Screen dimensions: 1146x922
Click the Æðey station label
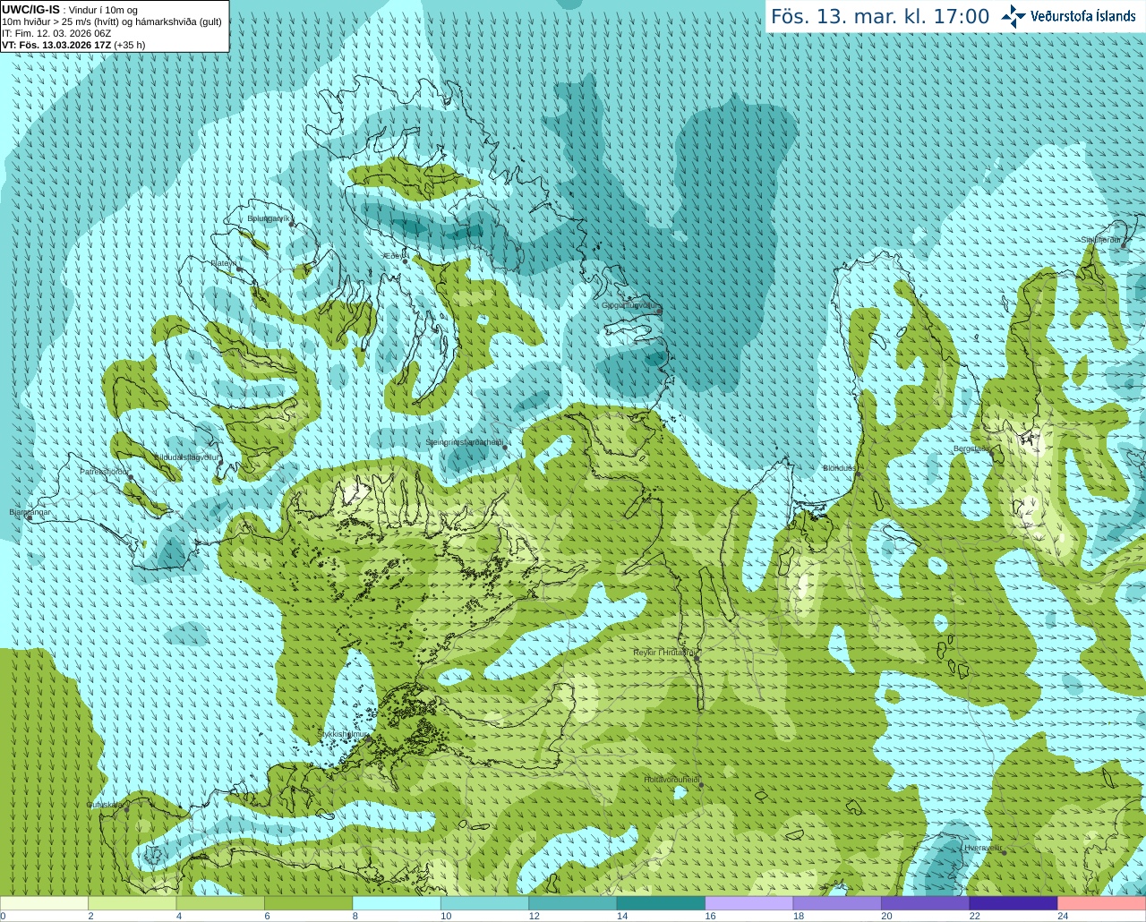(x=392, y=256)
